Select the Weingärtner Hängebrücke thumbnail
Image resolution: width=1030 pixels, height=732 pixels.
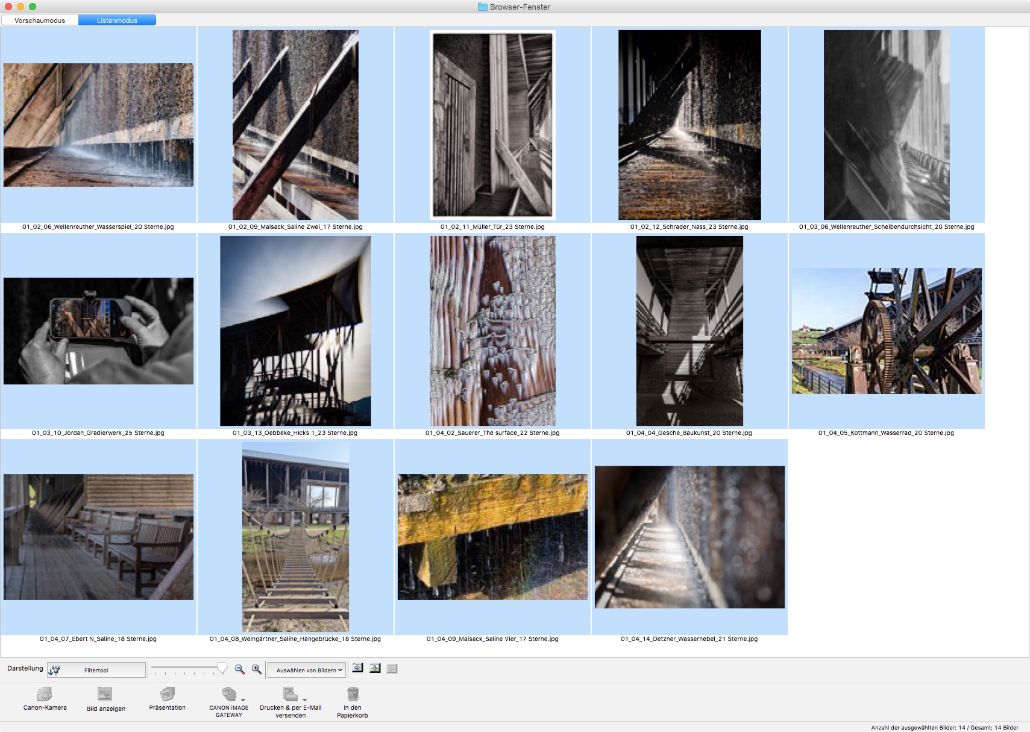[295, 537]
